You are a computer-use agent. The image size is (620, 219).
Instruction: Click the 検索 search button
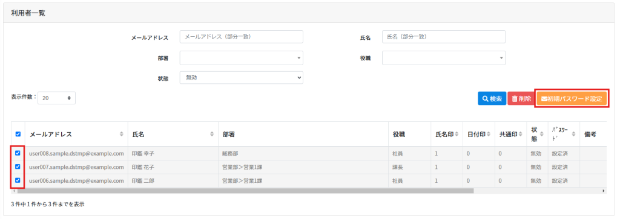pyautogui.click(x=492, y=98)
